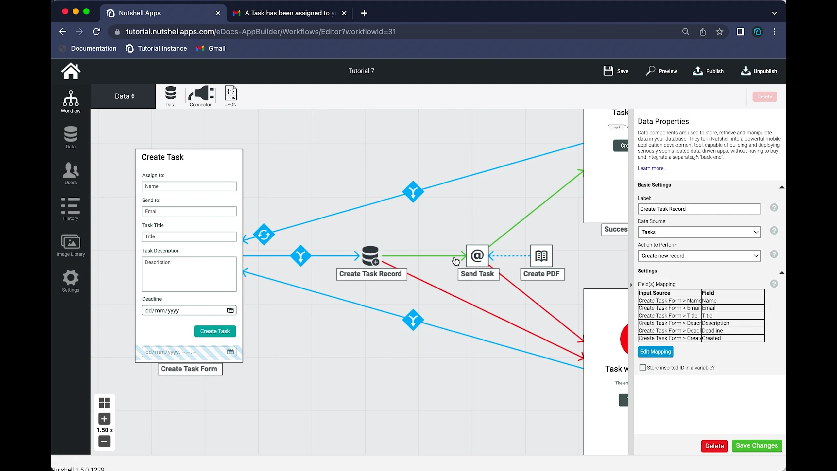
Task: Open the Documentation bookmark
Action: tap(93, 48)
